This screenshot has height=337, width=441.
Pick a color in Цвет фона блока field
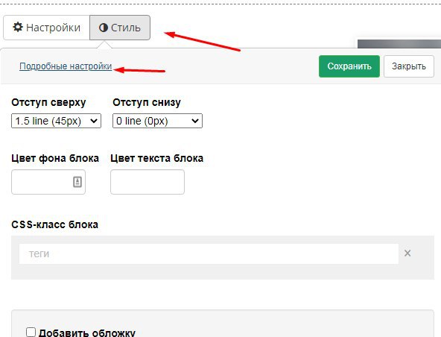pos(48,182)
